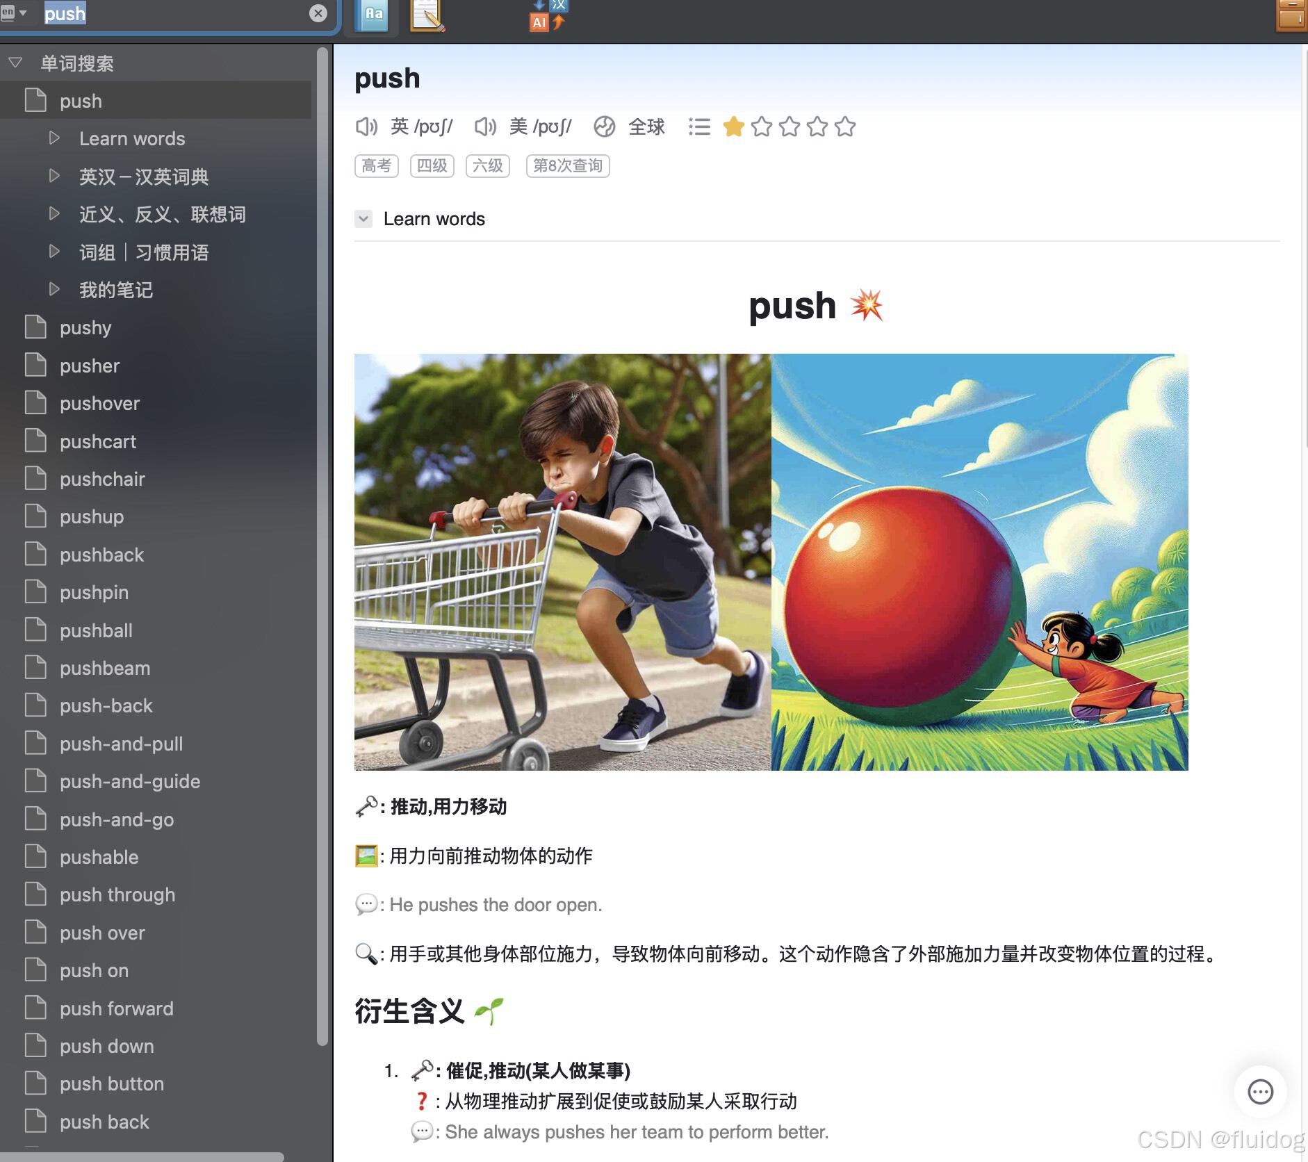This screenshot has height=1162, width=1308.
Task: Open the pushball entry
Action: (x=156, y=630)
